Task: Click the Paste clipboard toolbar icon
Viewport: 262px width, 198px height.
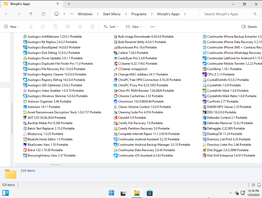Action: [x=56, y=27]
